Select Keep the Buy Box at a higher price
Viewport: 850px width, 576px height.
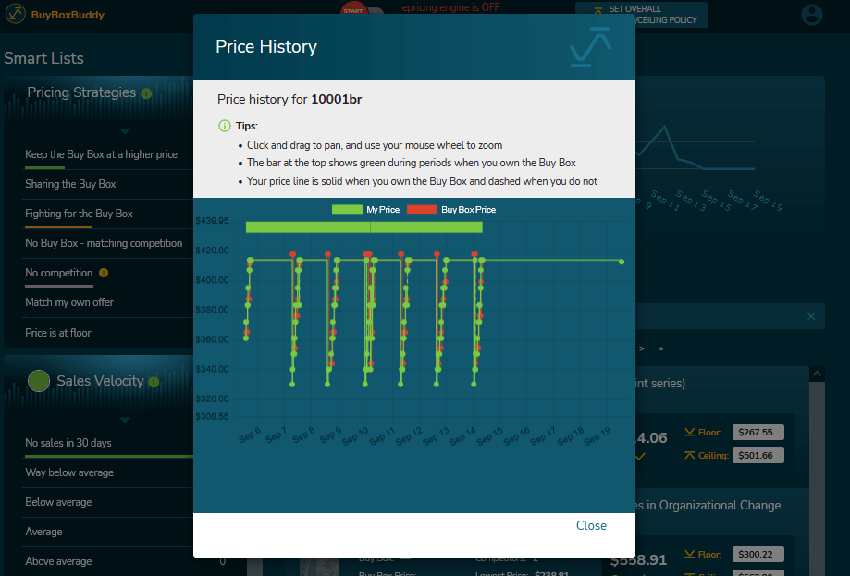point(102,154)
